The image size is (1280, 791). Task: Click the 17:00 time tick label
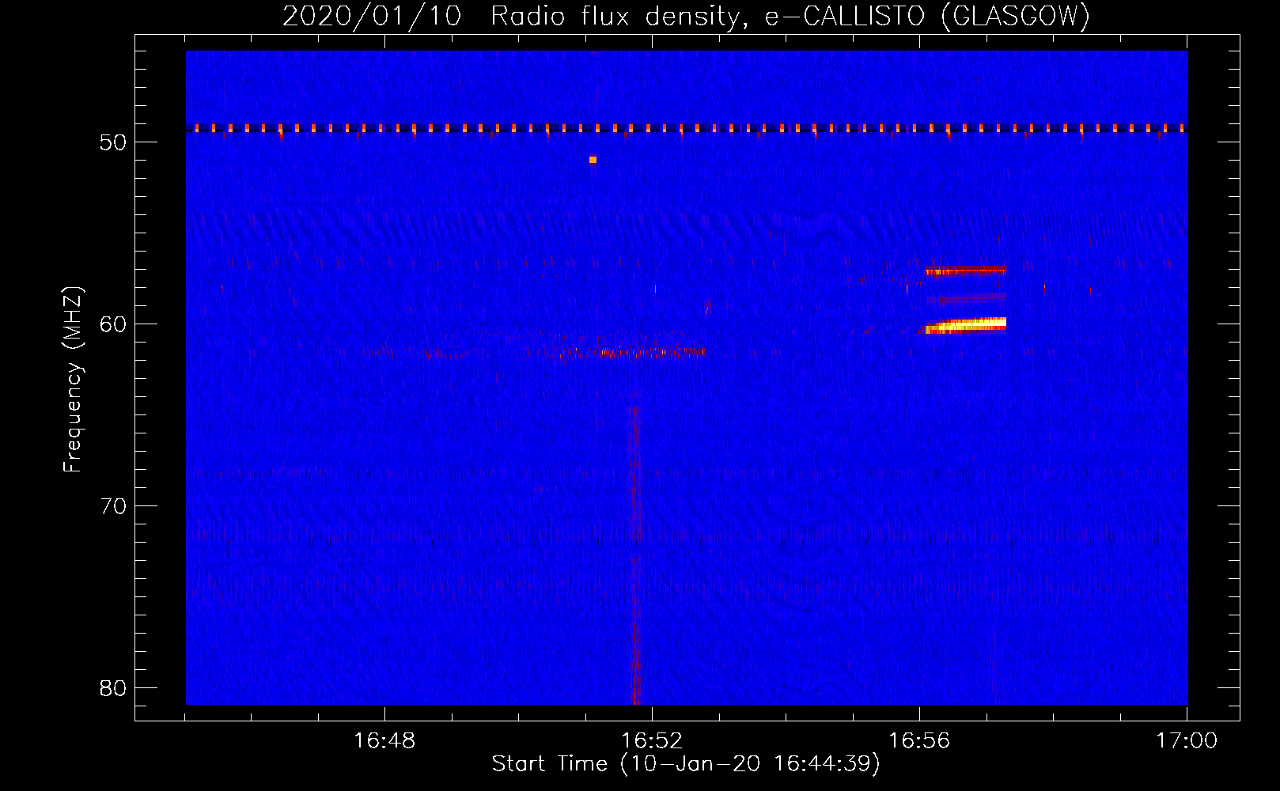[1187, 741]
